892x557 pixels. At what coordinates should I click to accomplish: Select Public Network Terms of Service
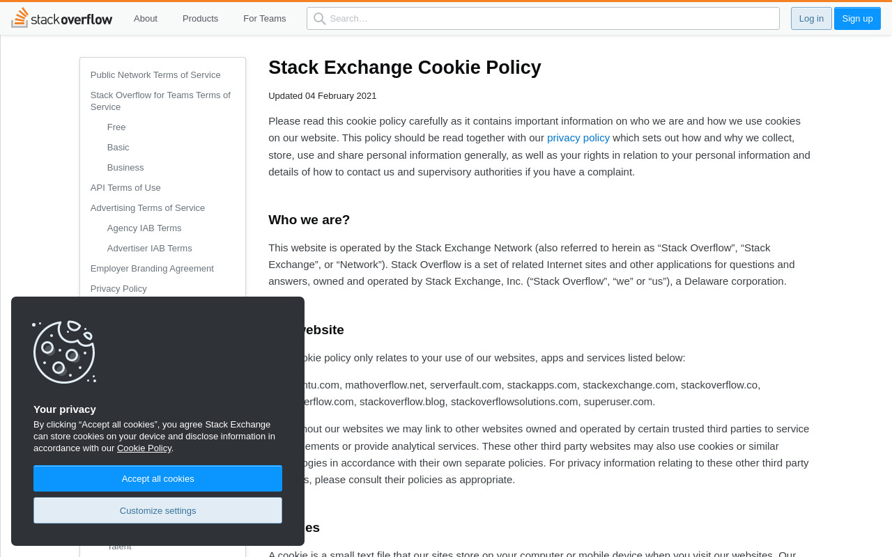coord(155,75)
